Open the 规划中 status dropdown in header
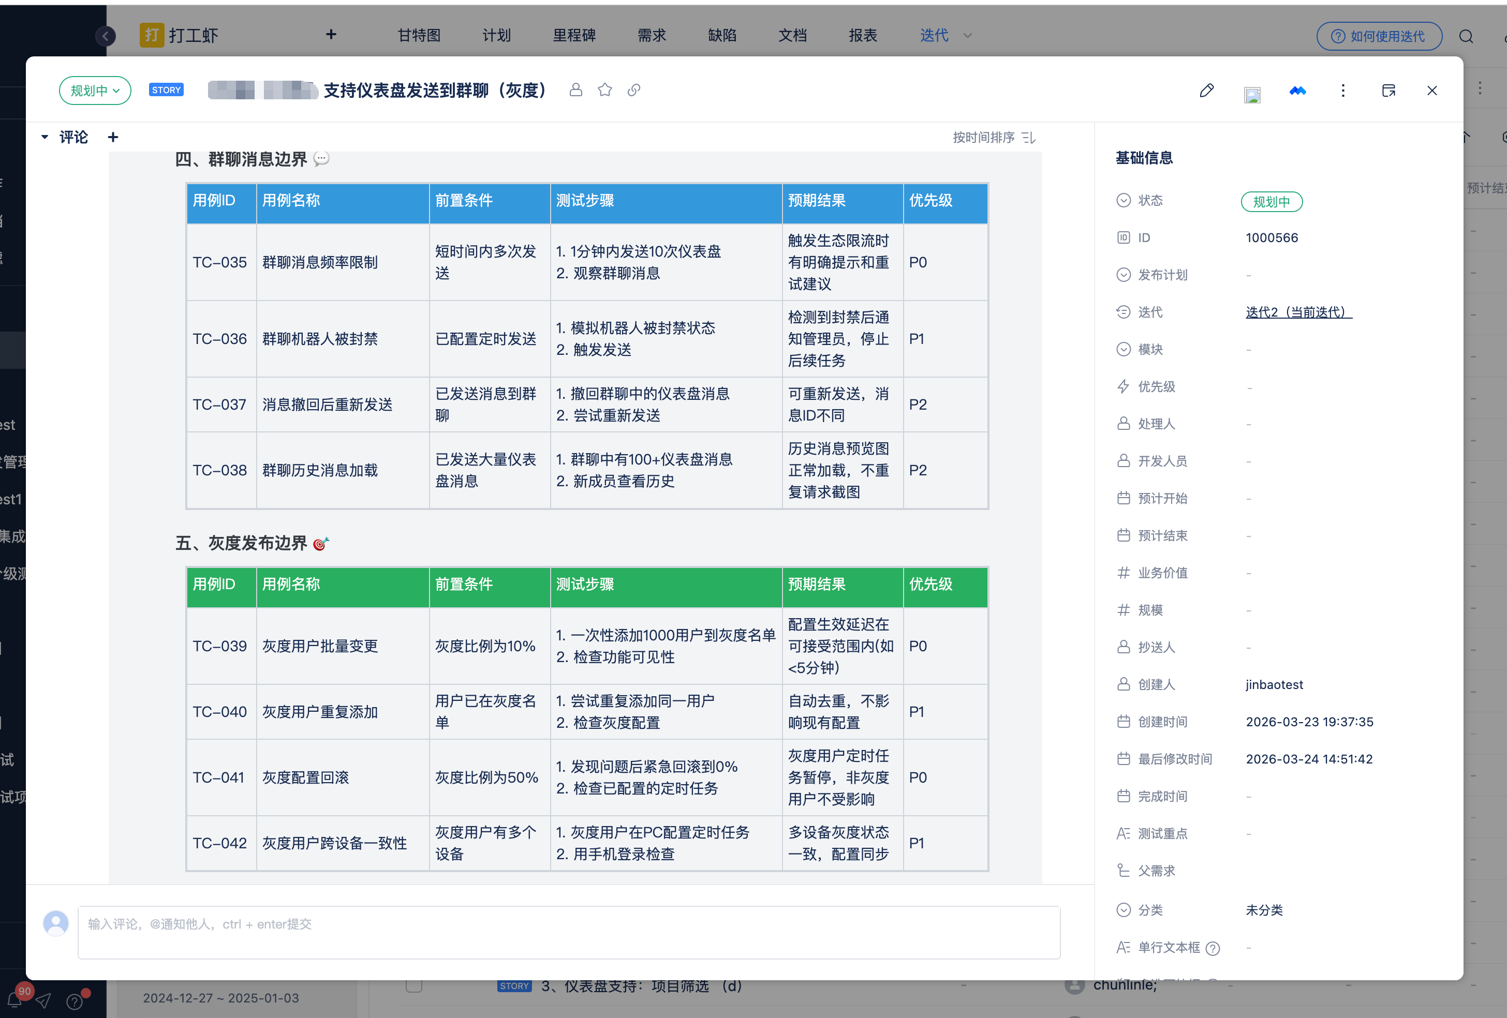The height and width of the screenshot is (1018, 1507). coord(95,91)
